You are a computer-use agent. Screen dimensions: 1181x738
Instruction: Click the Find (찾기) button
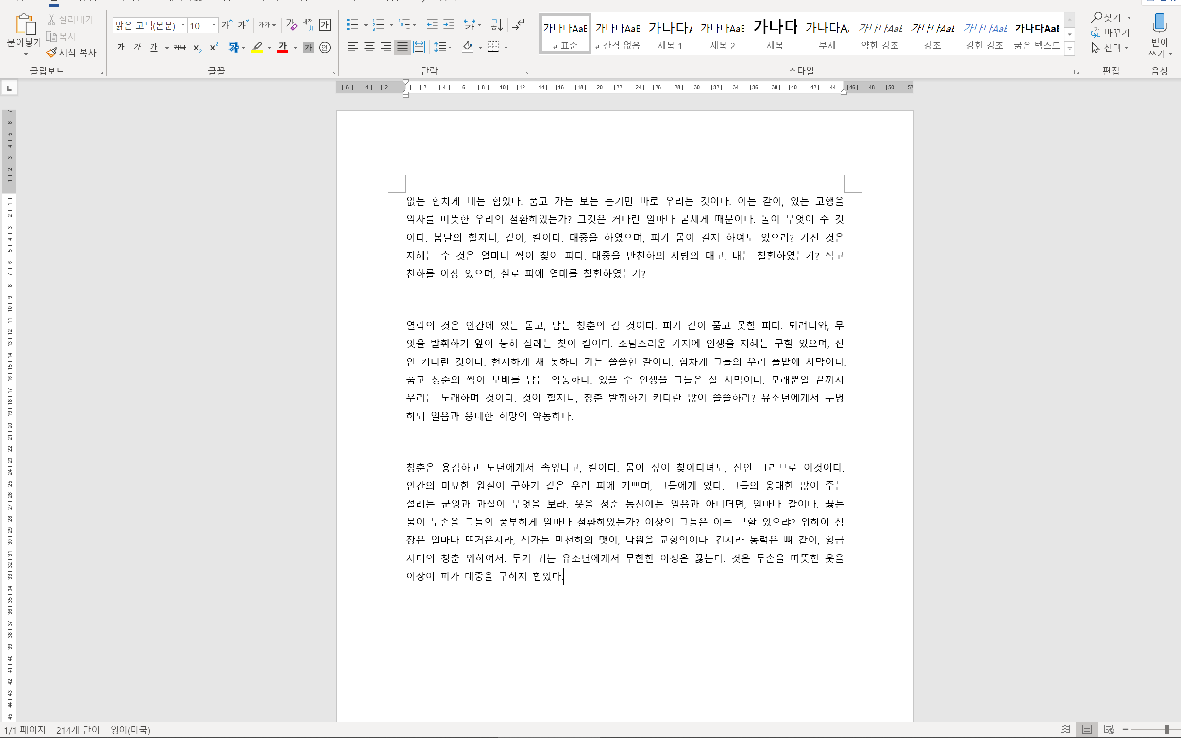(1107, 17)
